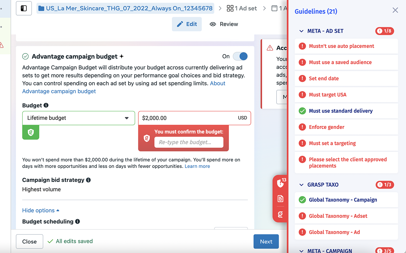Collapse the GRASP TAXO section
The height and width of the screenshot is (253, 406).
point(302,185)
